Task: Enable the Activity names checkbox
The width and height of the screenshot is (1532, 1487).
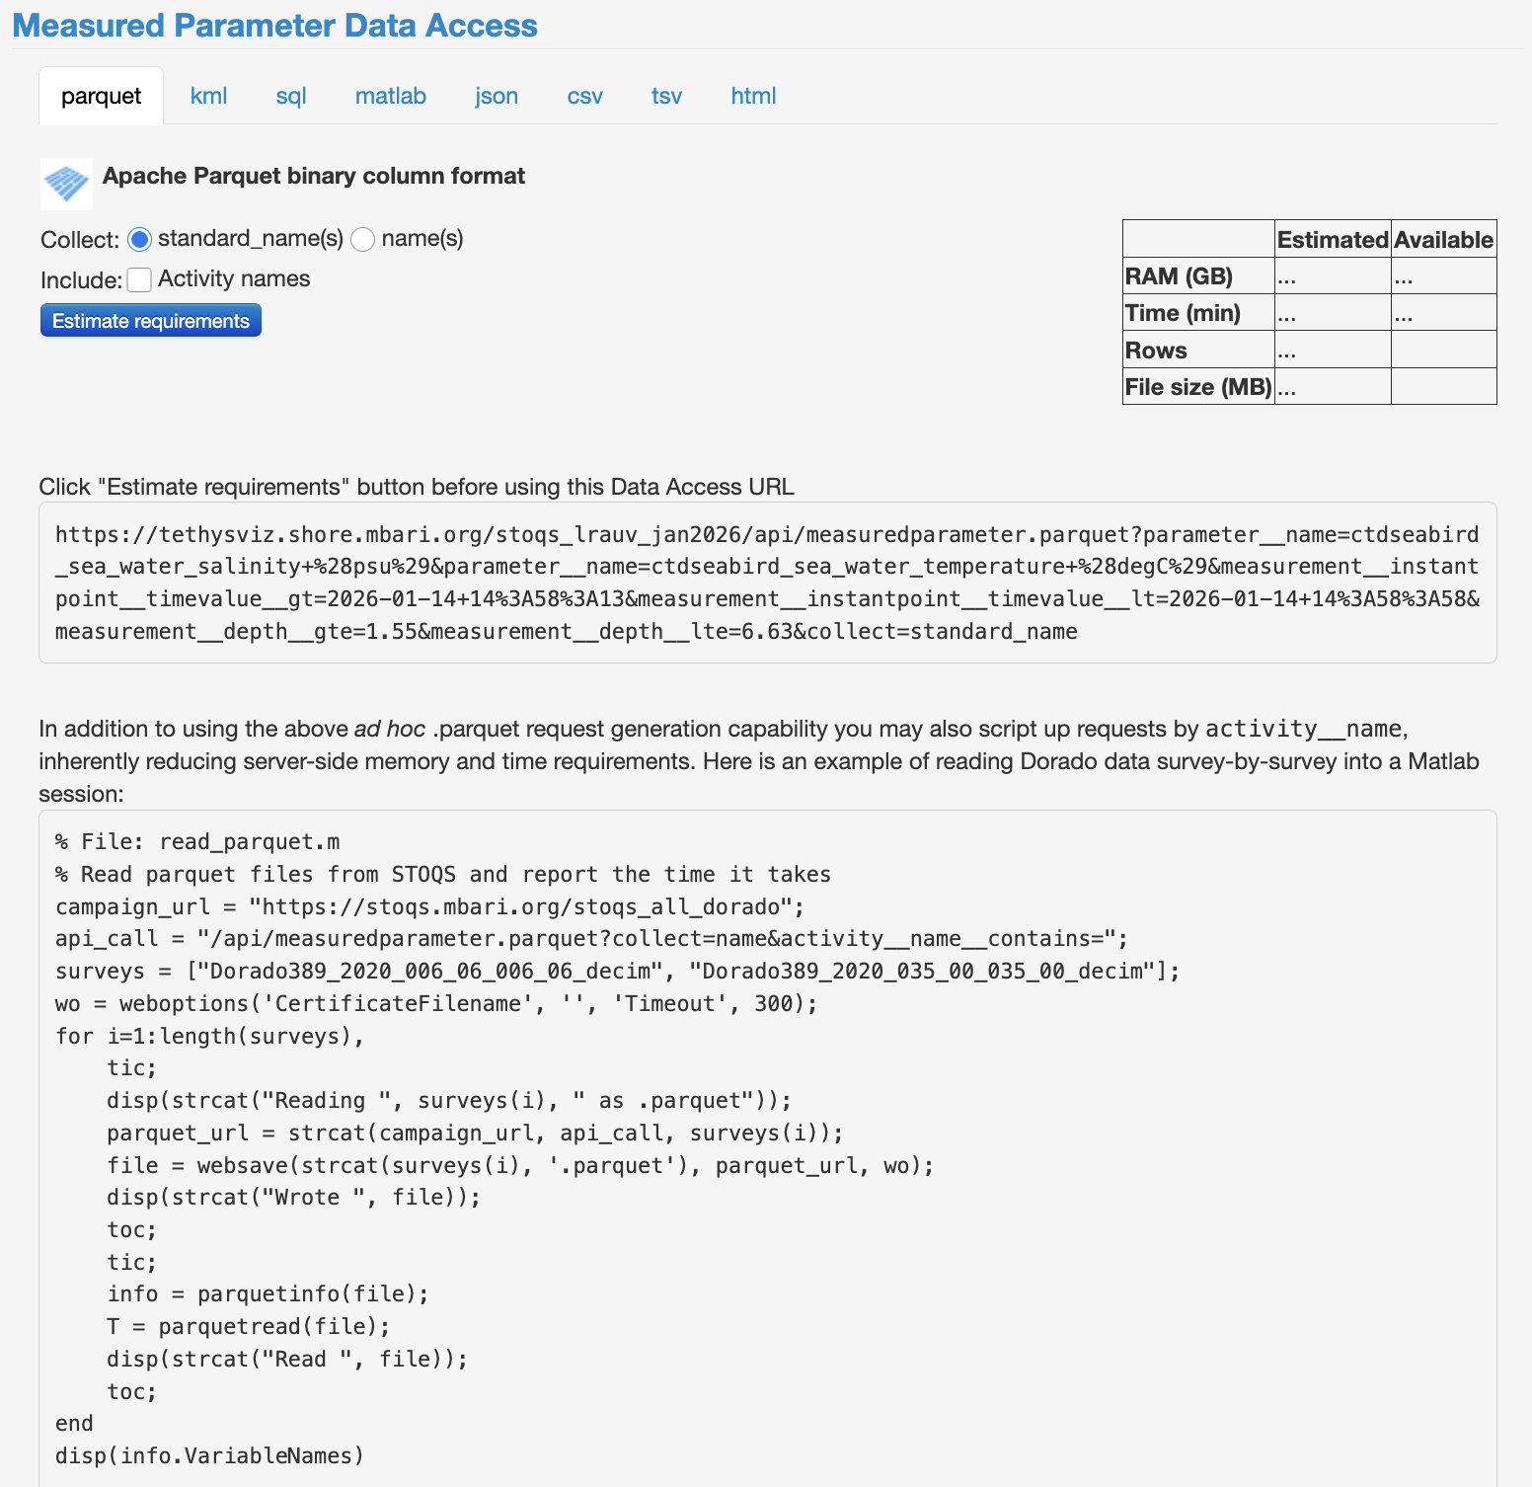Action: click(139, 280)
